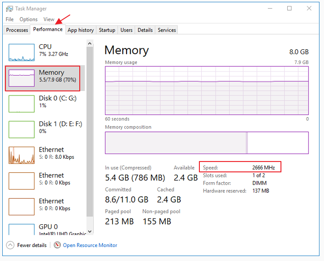Click the sidebar scroll down arrow

[x=90, y=232]
